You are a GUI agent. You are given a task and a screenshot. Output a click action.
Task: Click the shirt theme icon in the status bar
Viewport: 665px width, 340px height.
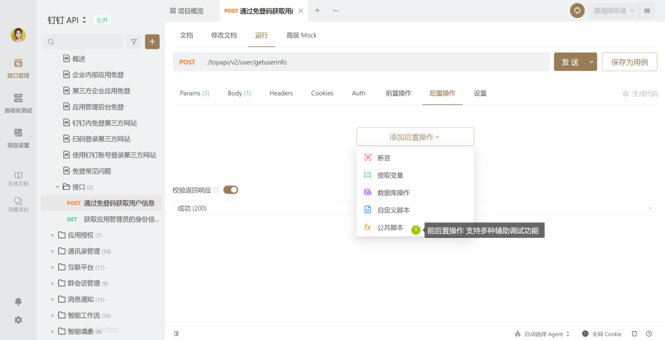tap(634, 334)
